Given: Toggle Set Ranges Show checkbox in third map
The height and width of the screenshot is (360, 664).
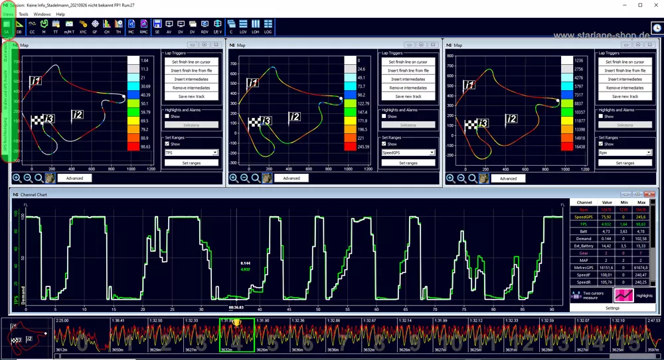Looking at the screenshot, I should click(601, 144).
